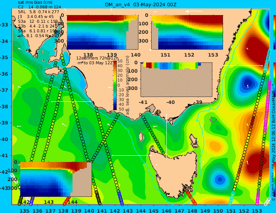276x213 pixels.
Task: Click the 150 label on bottom longitude axis
Action: [x=218, y=210]
